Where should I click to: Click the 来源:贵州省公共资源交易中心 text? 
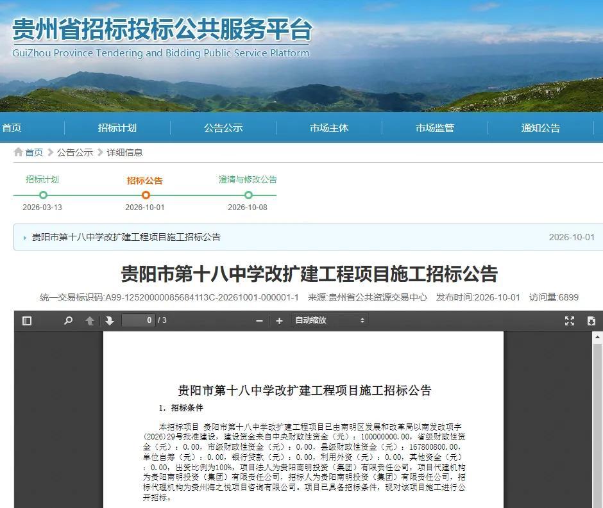(x=368, y=297)
